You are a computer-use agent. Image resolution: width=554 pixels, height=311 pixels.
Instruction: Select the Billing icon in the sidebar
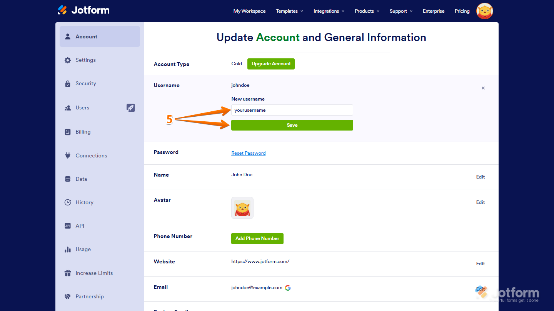(x=68, y=132)
